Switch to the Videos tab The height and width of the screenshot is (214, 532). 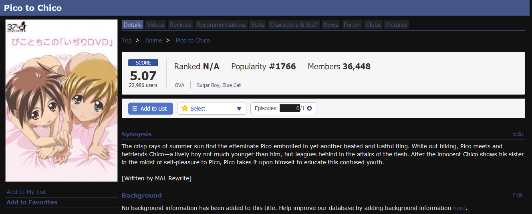click(x=155, y=25)
